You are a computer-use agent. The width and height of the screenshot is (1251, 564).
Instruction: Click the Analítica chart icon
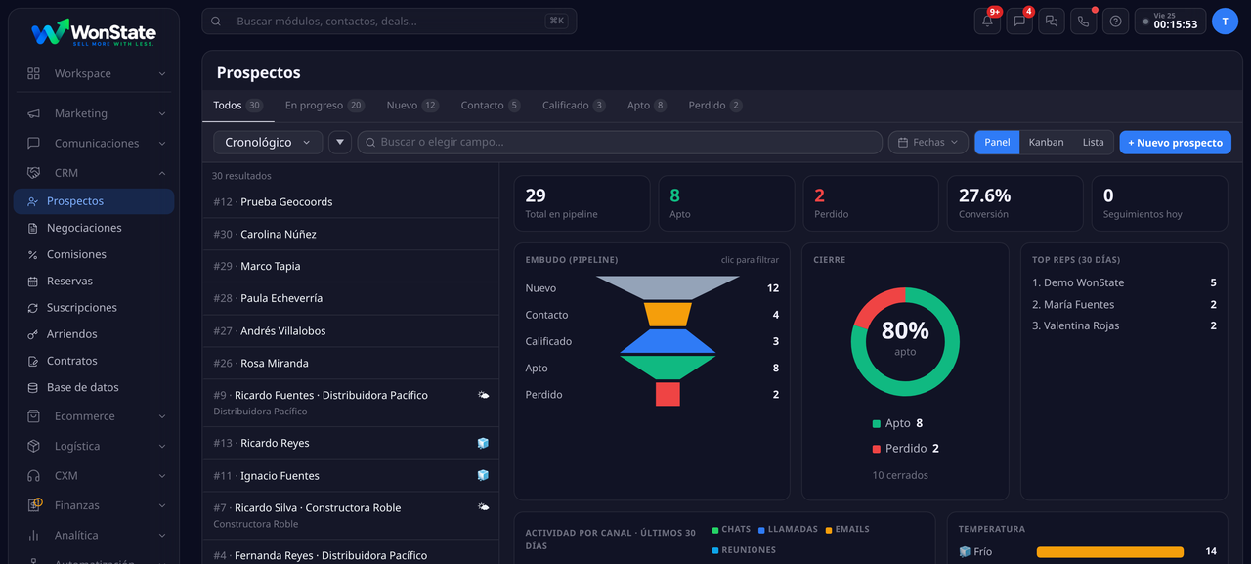tap(33, 536)
